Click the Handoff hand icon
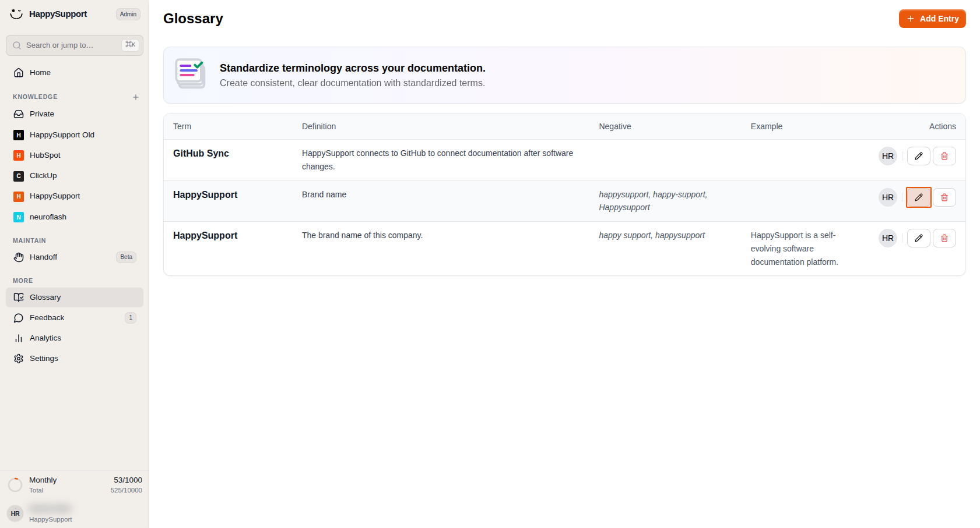 (19, 257)
